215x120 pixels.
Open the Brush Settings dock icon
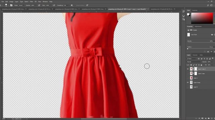pyautogui.click(x=184, y=19)
